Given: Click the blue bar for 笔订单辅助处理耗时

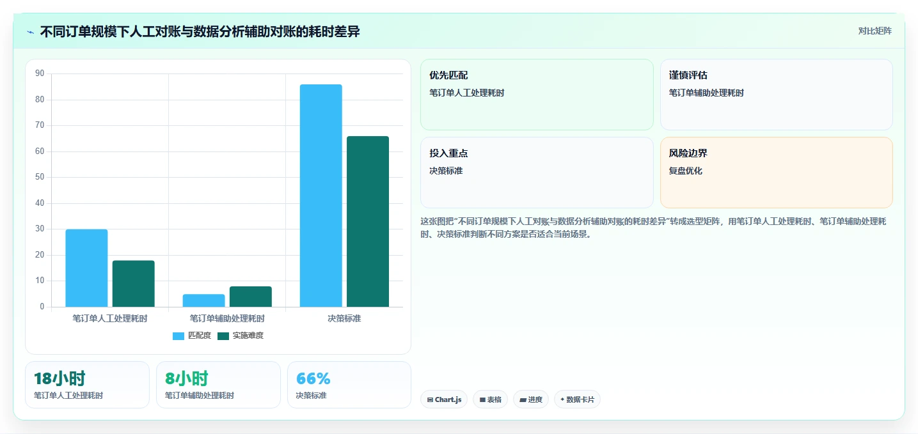Looking at the screenshot, I should tap(203, 300).
